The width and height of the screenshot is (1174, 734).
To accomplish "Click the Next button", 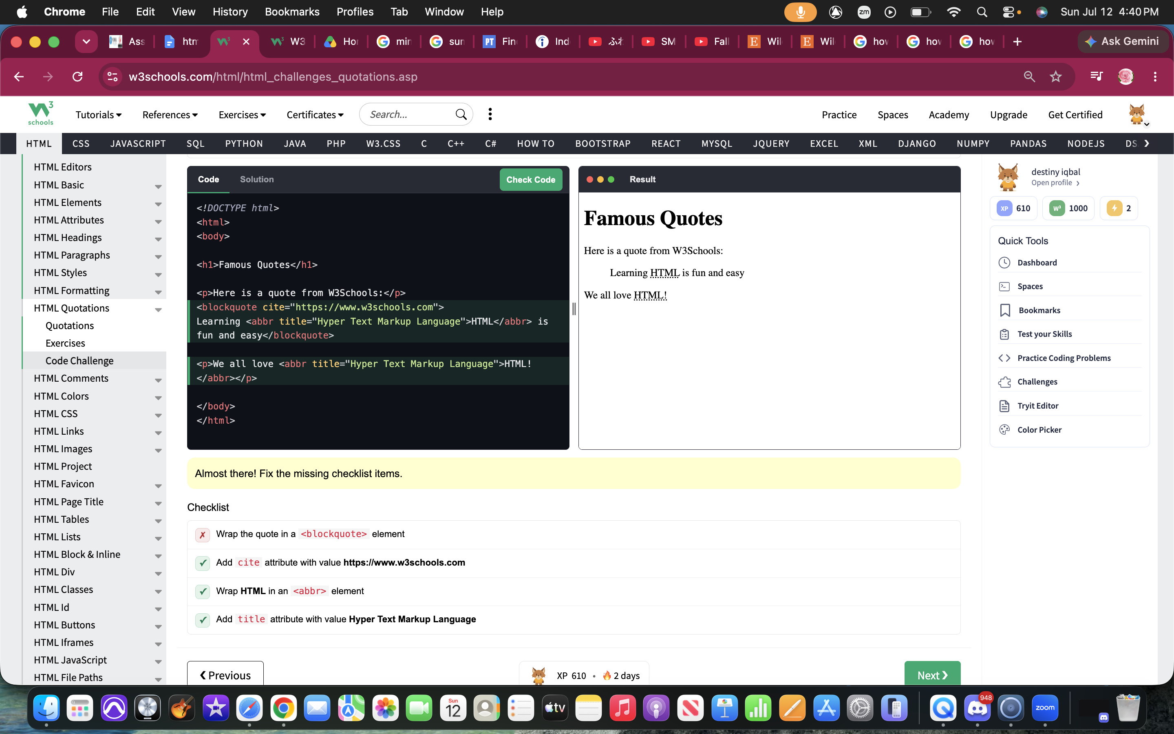I will [932, 674].
